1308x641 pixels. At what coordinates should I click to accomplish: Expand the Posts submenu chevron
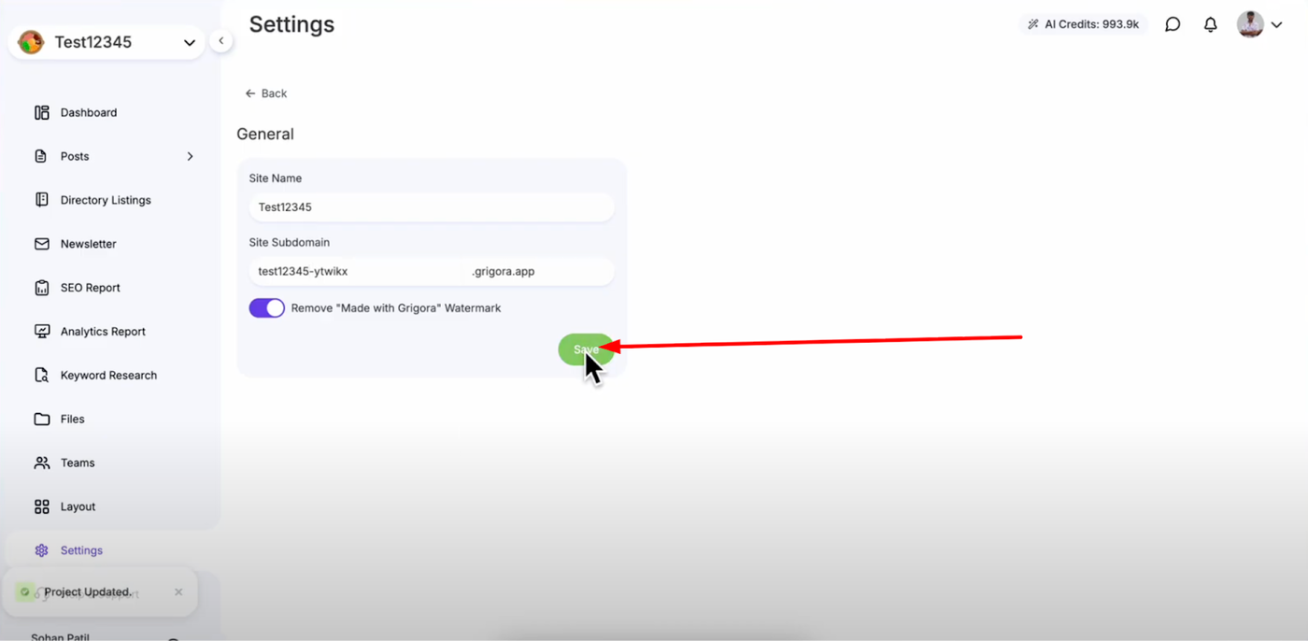click(190, 156)
